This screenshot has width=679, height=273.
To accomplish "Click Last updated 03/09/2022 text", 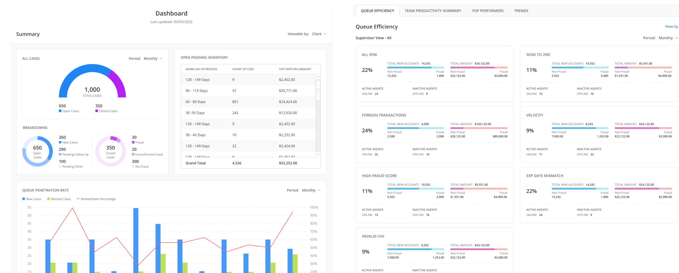I will [171, 22].
